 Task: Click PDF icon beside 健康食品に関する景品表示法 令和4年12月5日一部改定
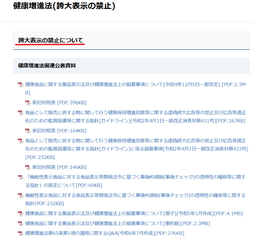pos(20,84)
